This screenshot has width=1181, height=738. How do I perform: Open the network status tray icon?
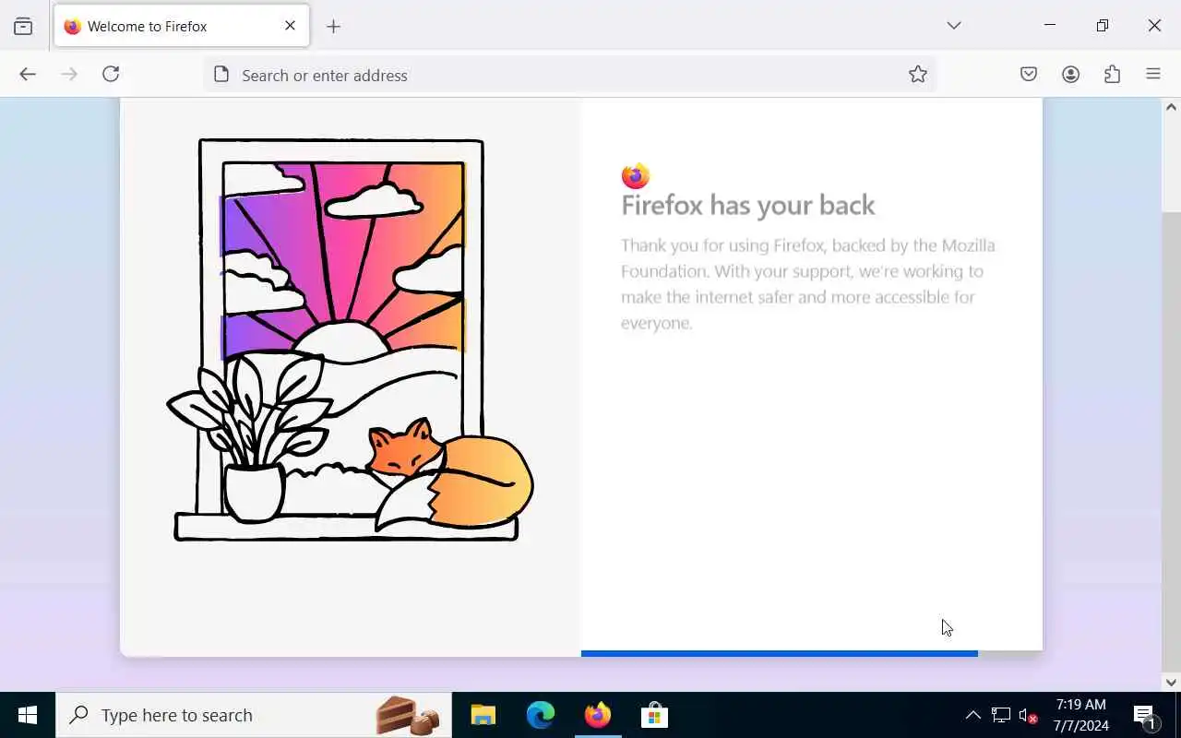click(1001, 715)
